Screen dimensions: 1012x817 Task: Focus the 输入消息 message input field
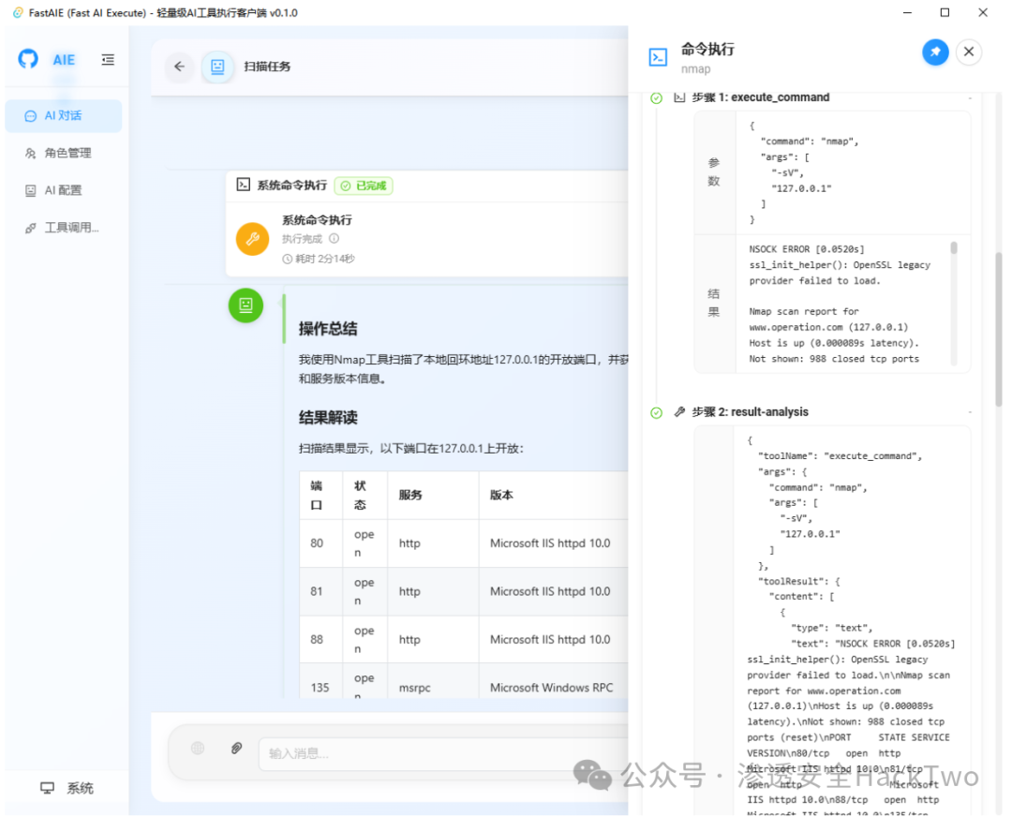pos(443,753)
